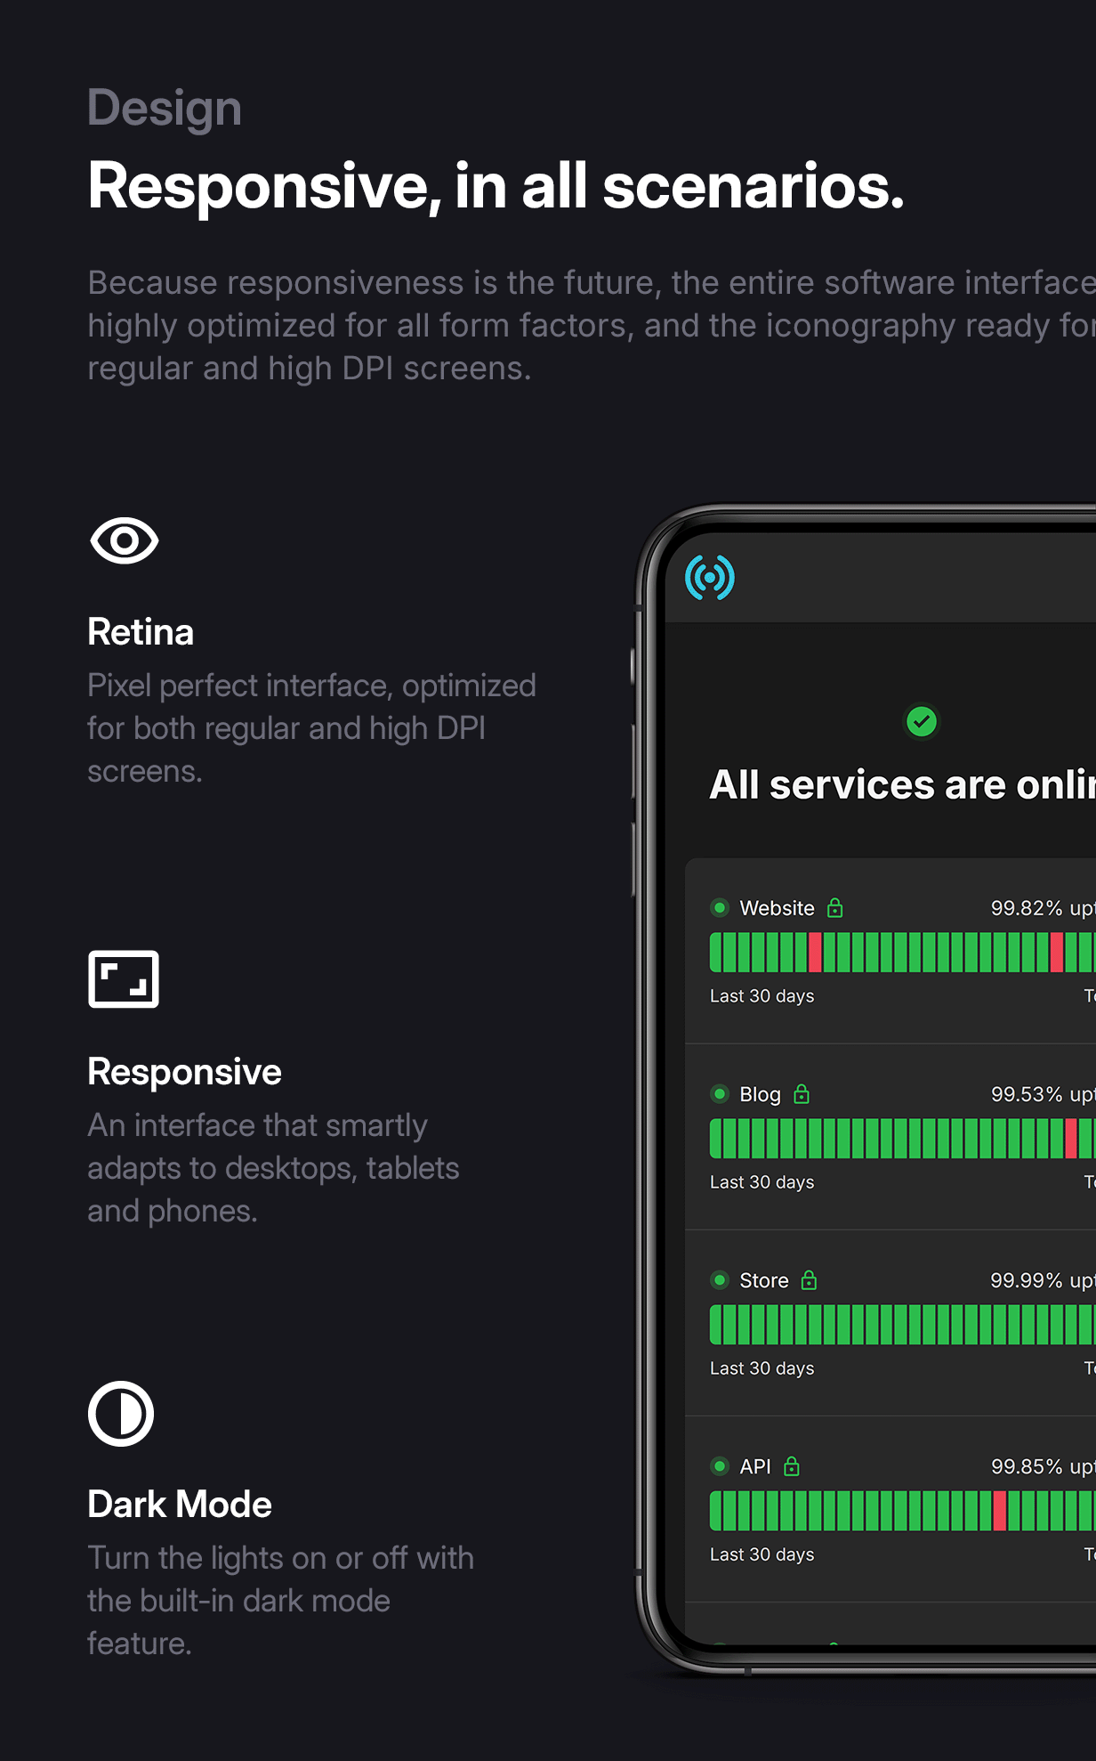Click the green status dot beside API
Image resolution: width=1096 pixels, height=1761 pixels.
click(x=720, y=1465)
